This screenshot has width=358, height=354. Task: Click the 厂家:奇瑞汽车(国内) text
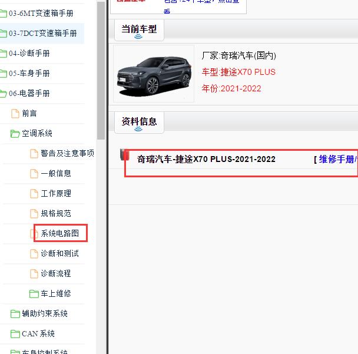click(x=239, y=55)
